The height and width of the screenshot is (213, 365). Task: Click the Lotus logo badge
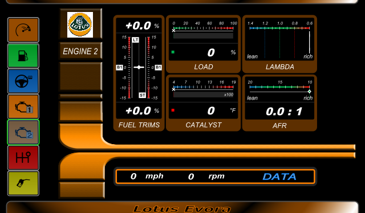point(80,24)
